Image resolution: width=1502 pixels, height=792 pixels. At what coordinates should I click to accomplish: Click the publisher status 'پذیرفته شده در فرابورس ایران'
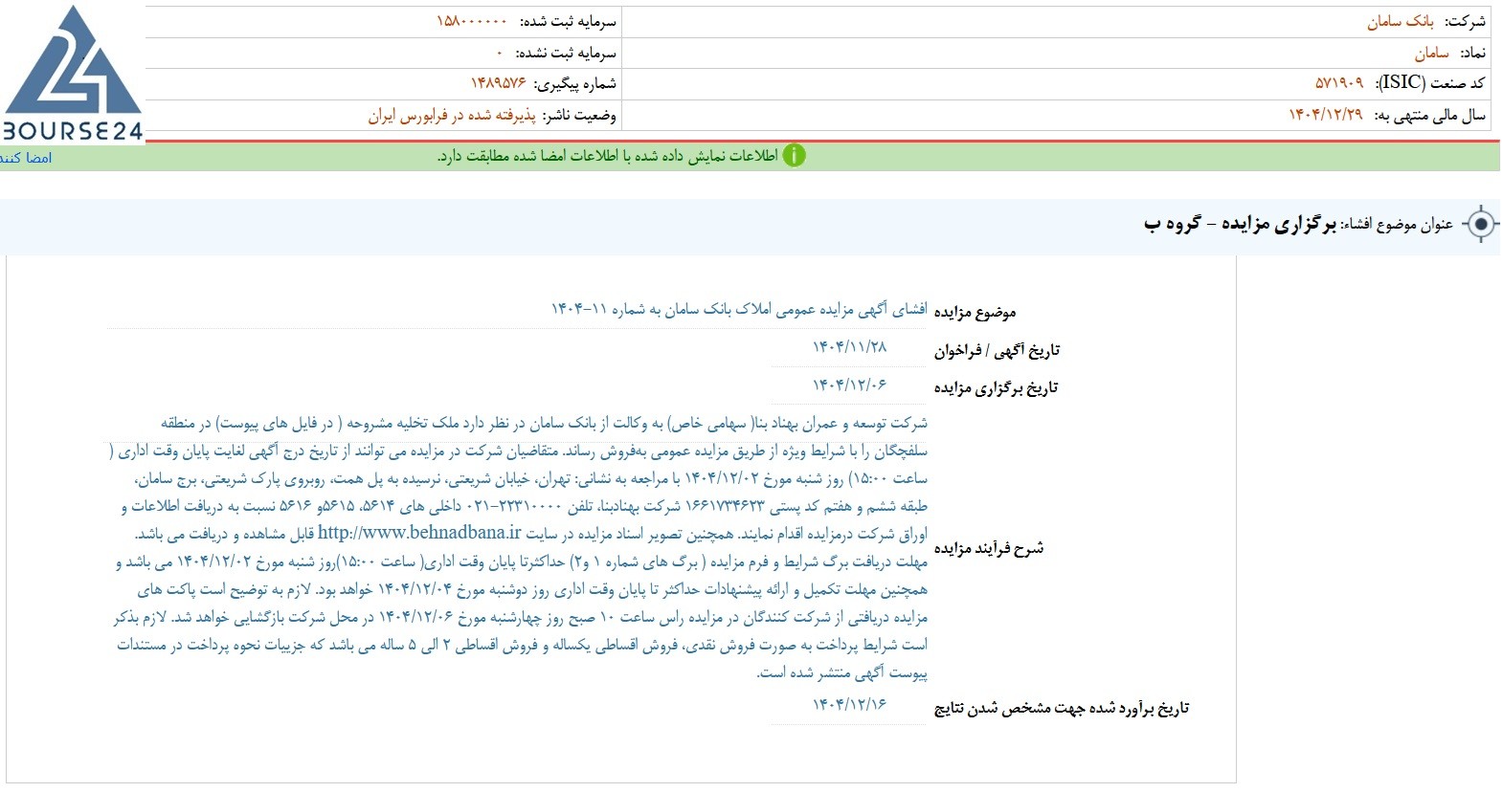452,115
